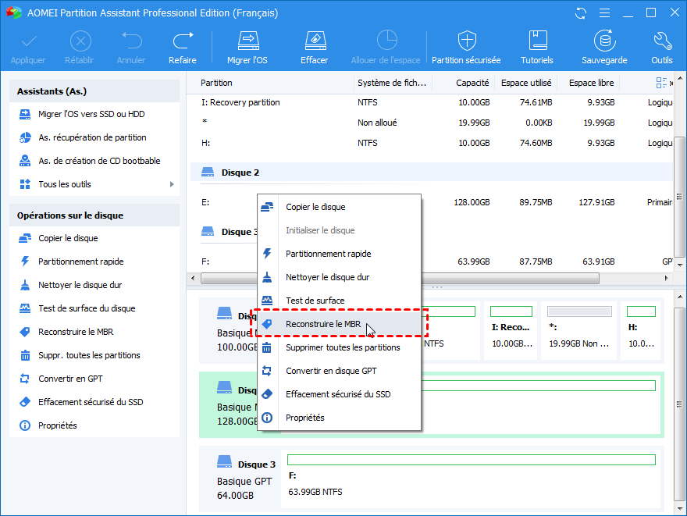The image size is (687, 516).
Task: Open As. récupération de partition wizard
Action: (92, 137)
